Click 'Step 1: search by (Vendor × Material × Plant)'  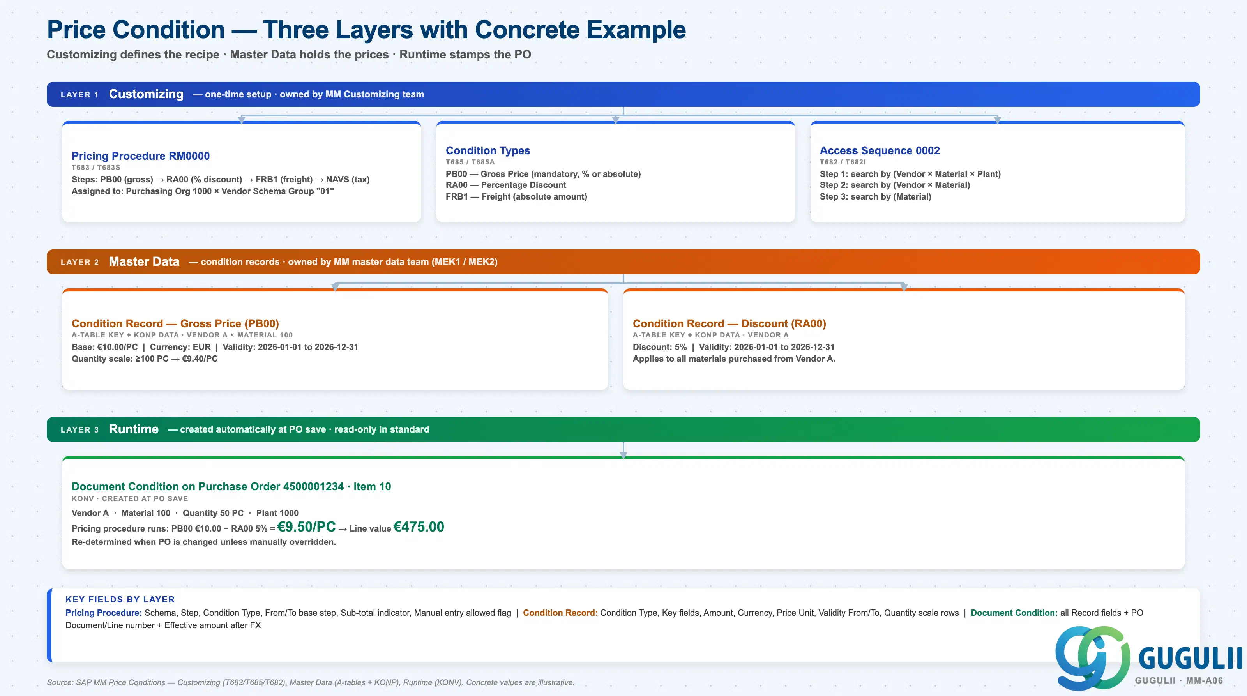(910, 174)
